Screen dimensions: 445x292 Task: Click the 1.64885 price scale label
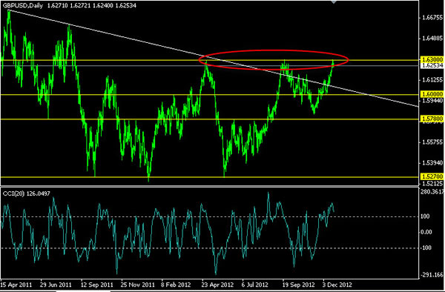pos(432,39)
